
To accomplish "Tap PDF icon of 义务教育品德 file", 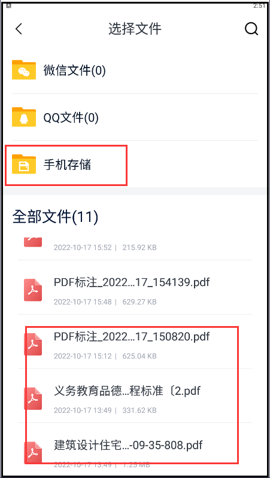I will coord(33,399).
